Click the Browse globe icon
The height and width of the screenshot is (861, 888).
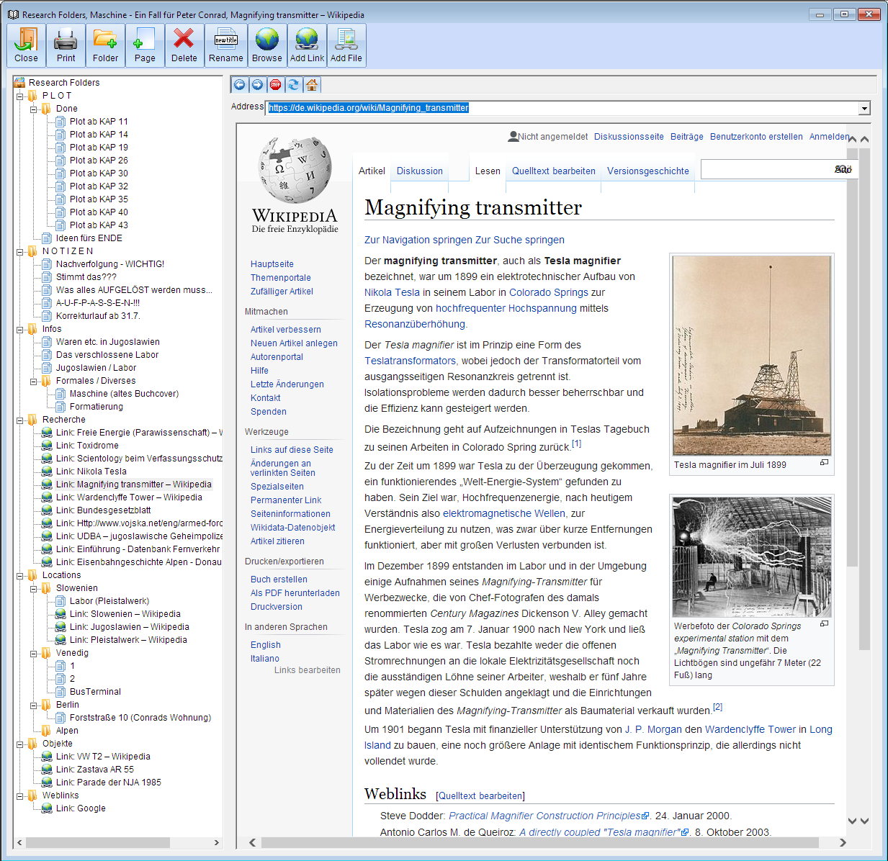[267, 45]
